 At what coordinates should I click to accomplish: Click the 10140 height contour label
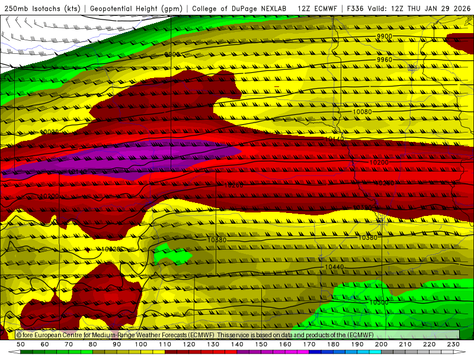pos(334,139)
